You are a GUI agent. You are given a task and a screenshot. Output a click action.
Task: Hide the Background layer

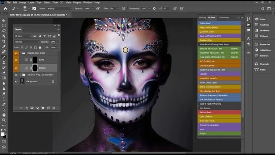point(16,81)
